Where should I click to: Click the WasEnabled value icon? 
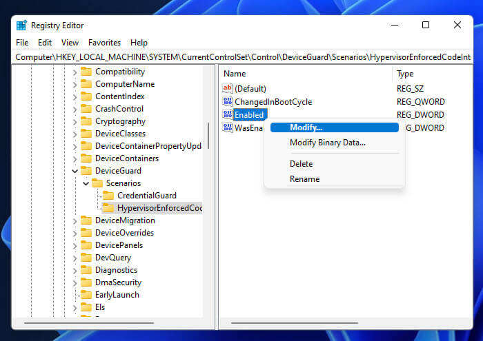click(x=227, y=127)
